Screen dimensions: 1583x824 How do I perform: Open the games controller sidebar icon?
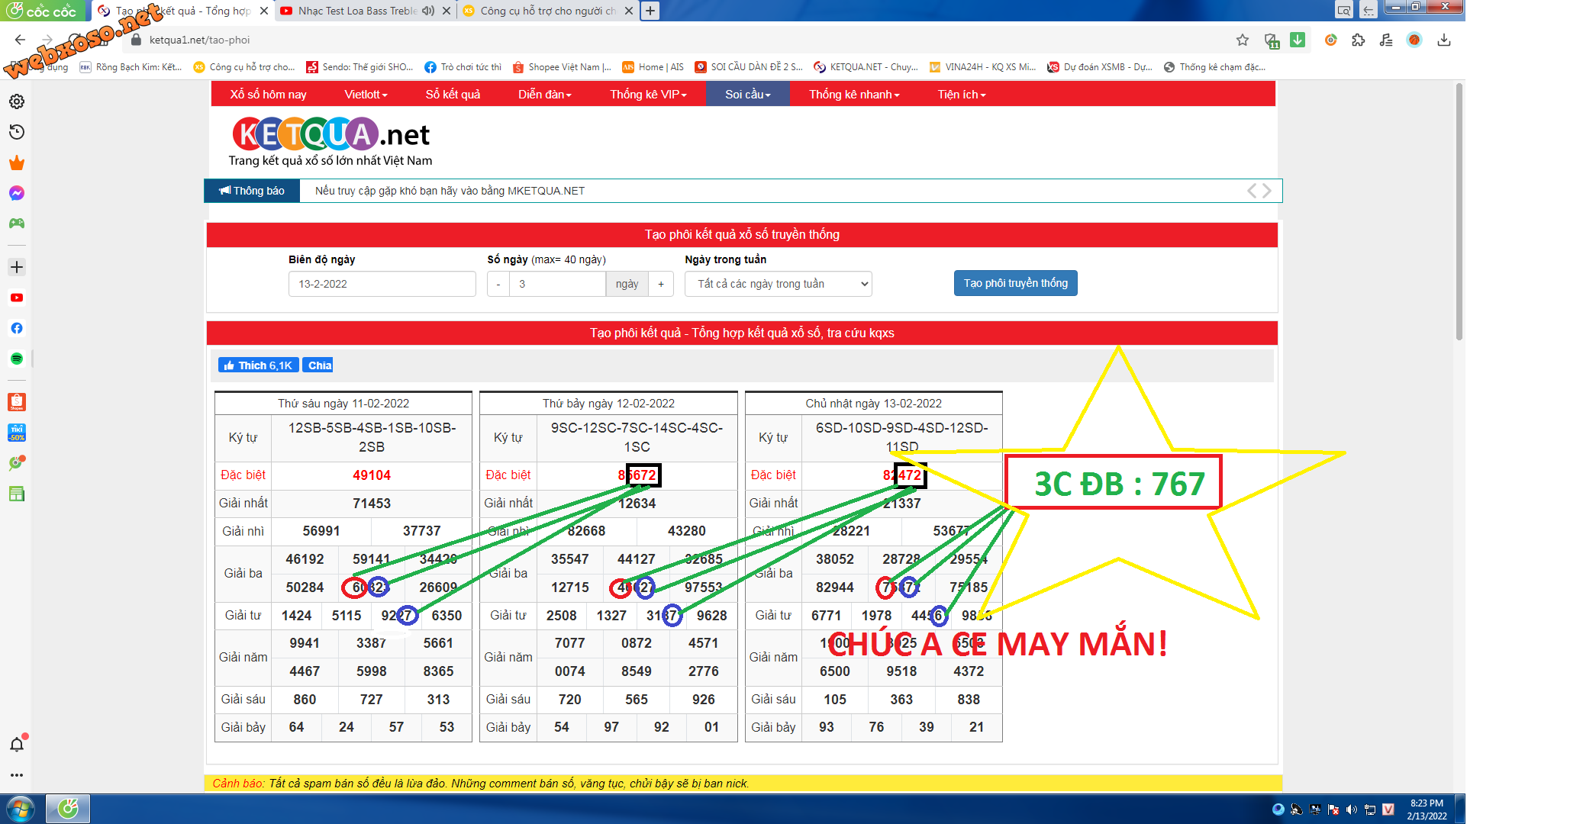point(17,224)
